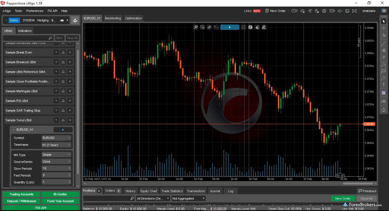Image resolution: width=389 pixels, height=211 pixels.
Task: Select the ellipse shape tool
Action: pos(384,78)
